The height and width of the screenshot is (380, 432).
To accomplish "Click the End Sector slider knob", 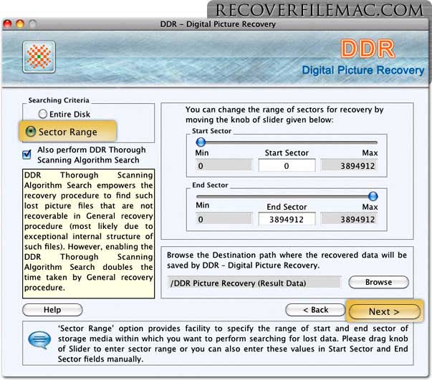I will [x=373, y=196].
